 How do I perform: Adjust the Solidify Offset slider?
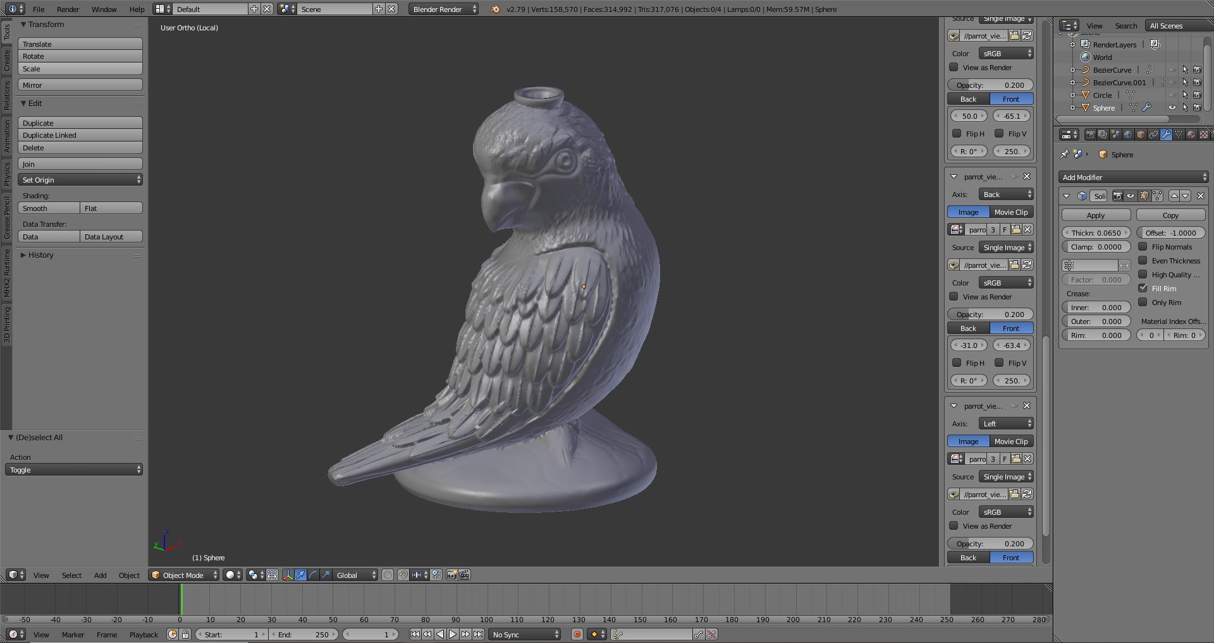pyautogui.click(x=1170, y=232)
